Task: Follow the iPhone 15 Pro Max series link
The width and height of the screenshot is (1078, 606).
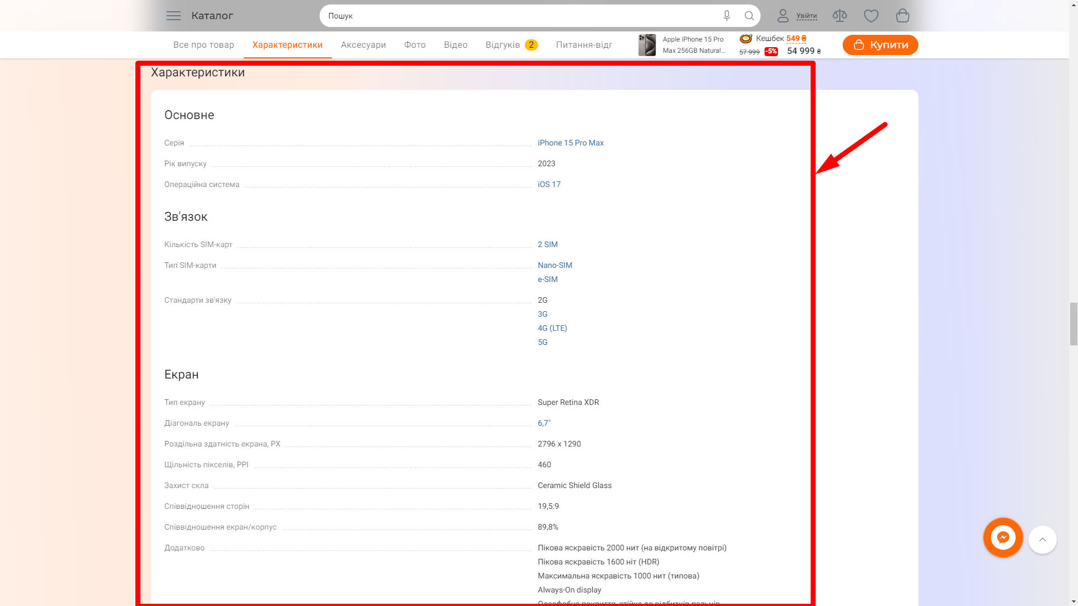Action: [570, 143]
